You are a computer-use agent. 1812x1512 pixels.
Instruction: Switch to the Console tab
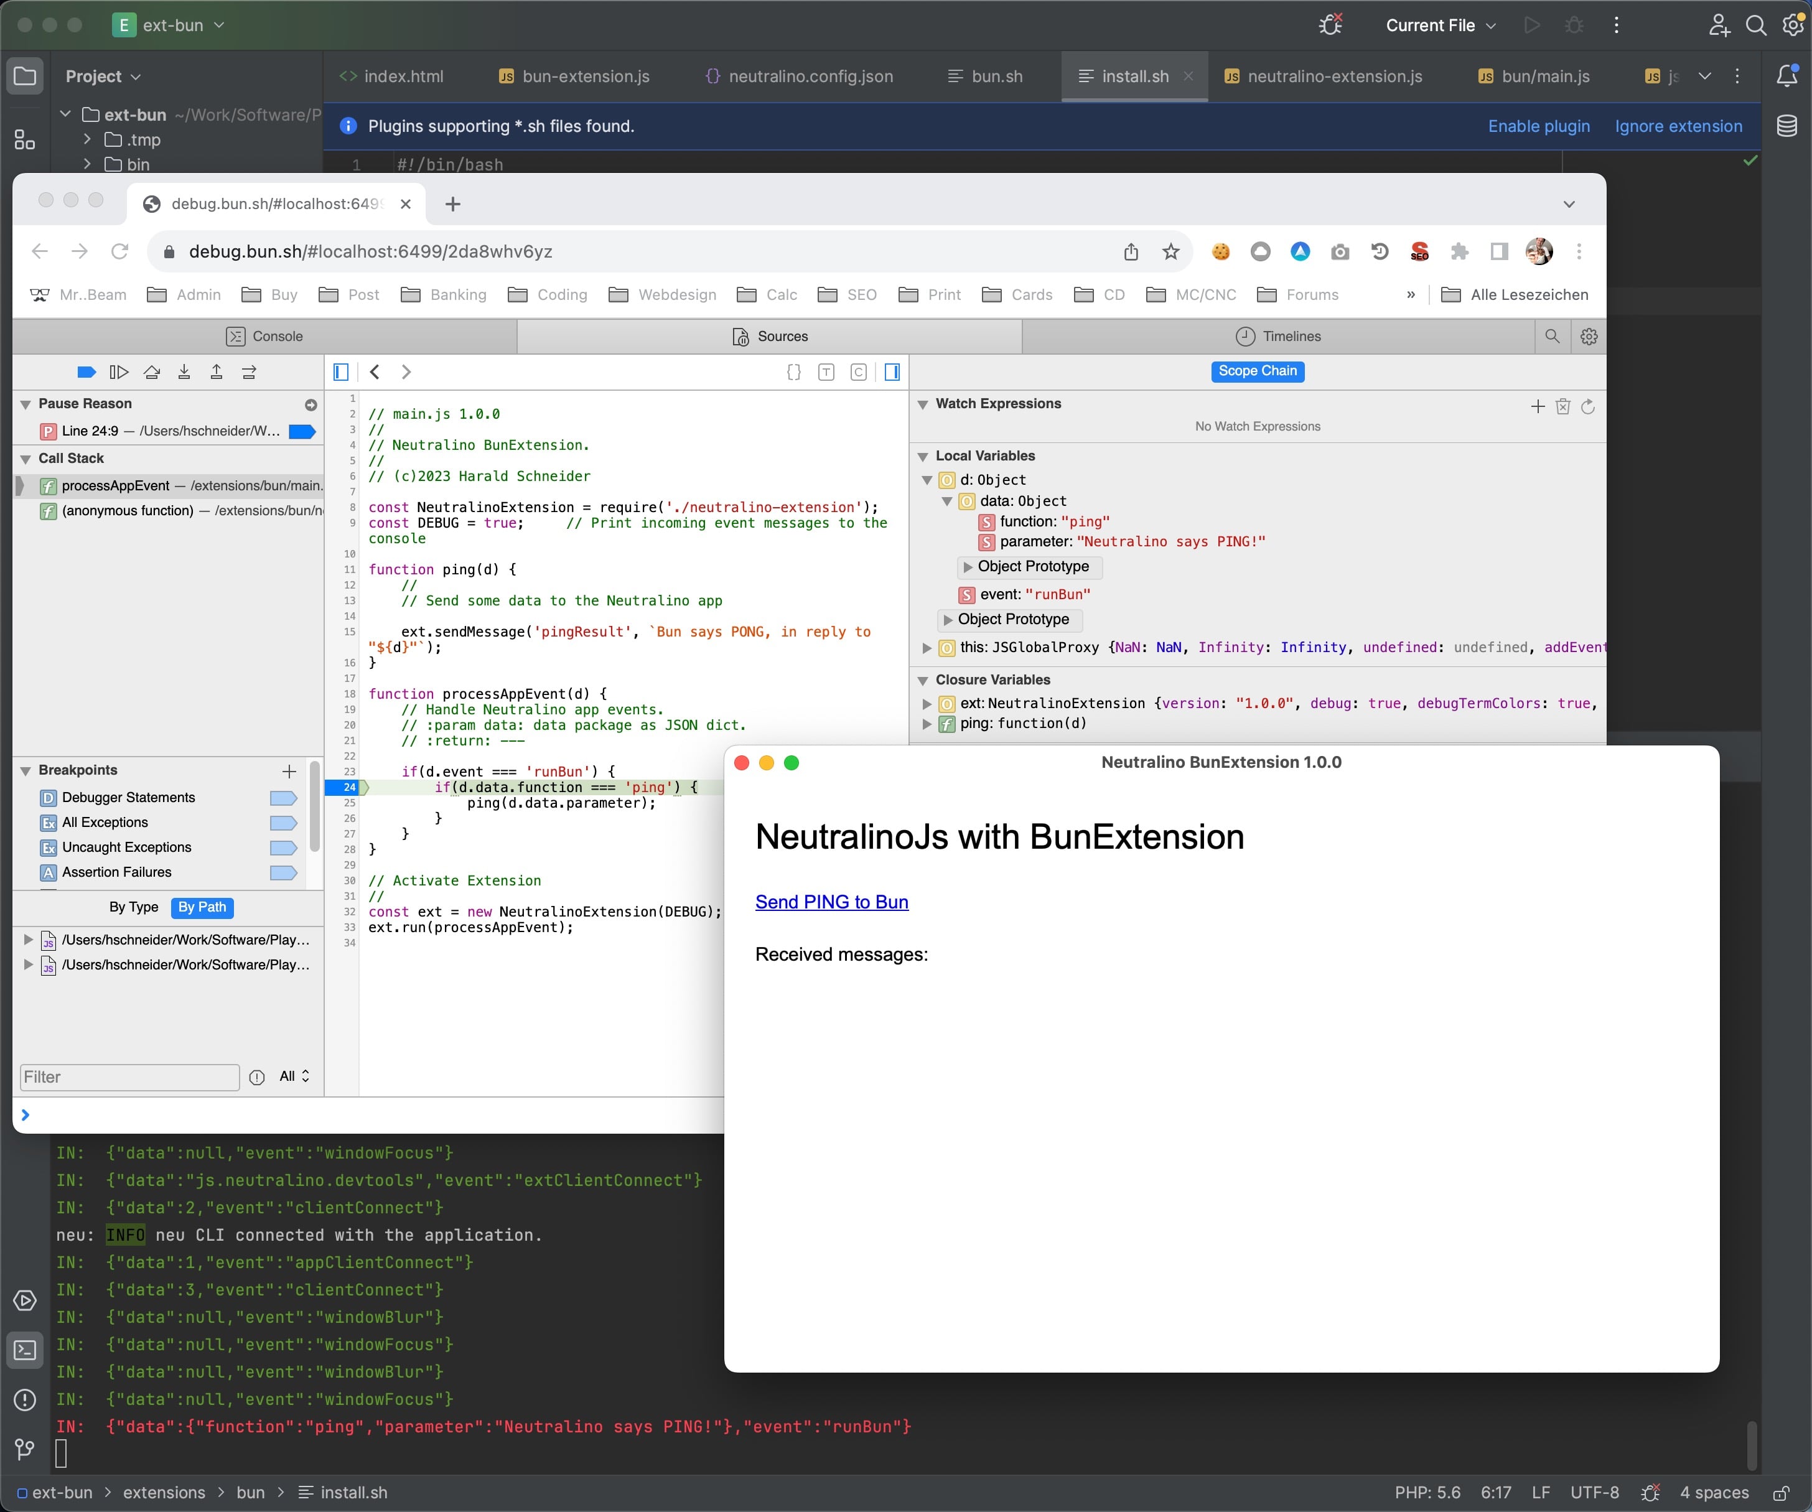pyautogui.click(x=265, y=336)
